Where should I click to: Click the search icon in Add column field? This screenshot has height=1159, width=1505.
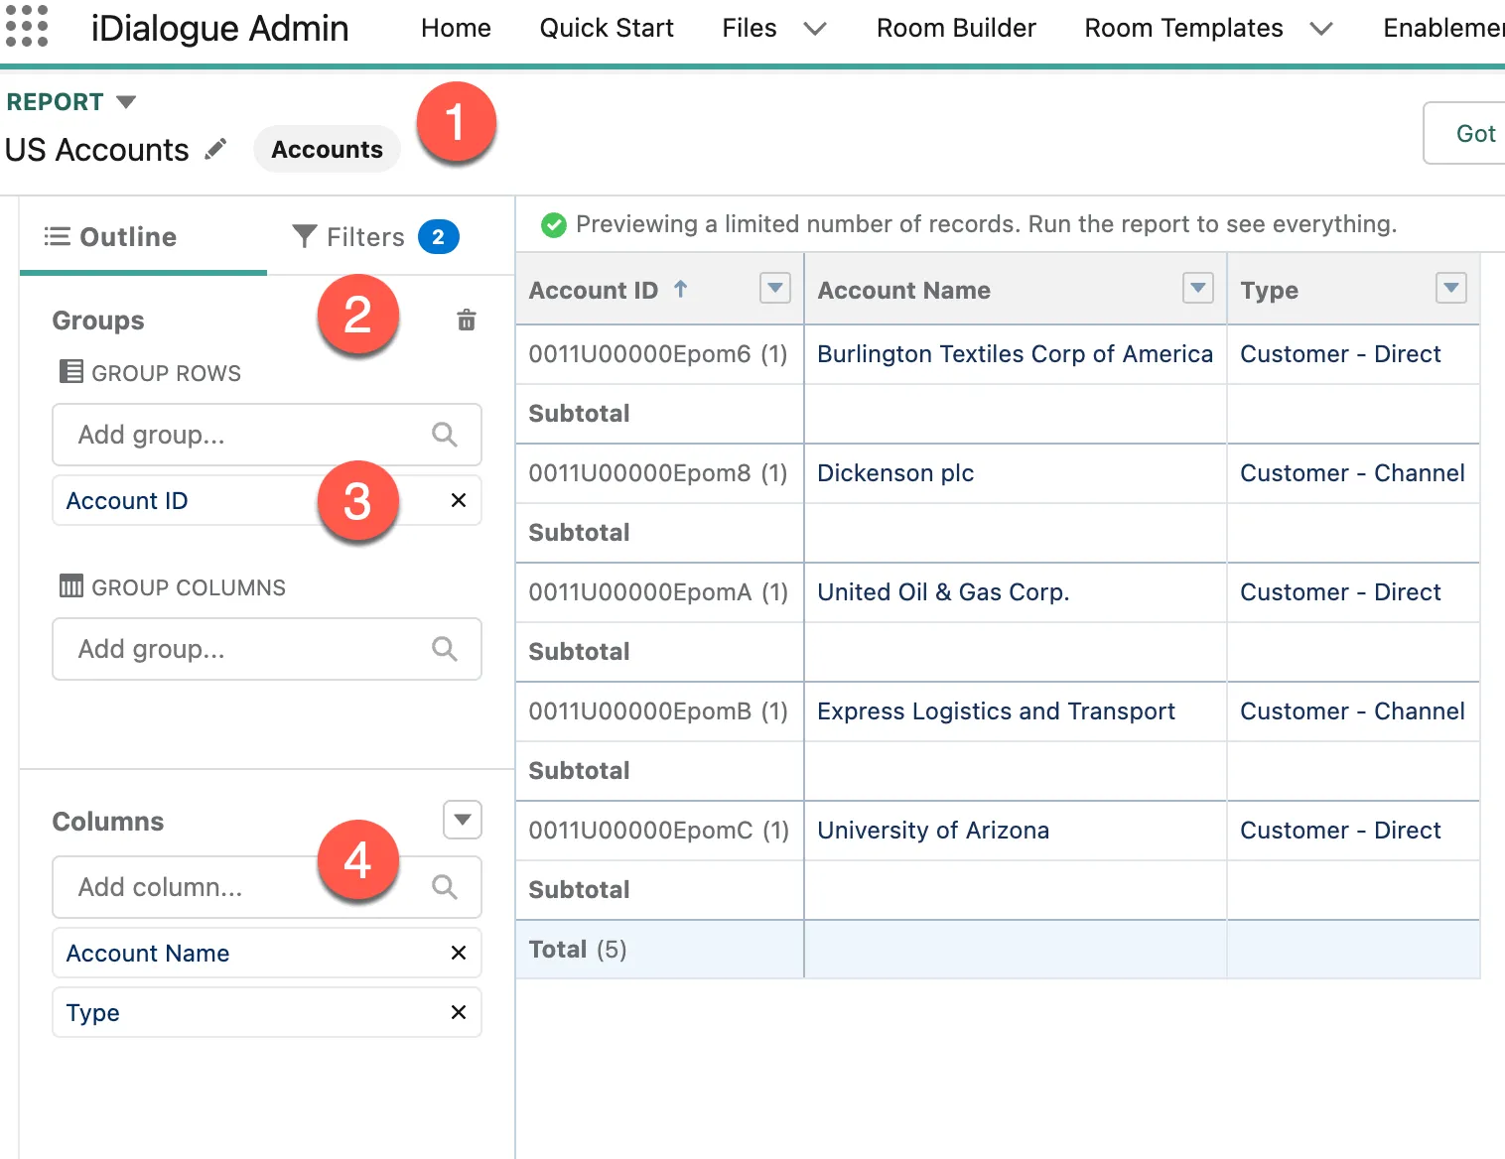(445, 886)
